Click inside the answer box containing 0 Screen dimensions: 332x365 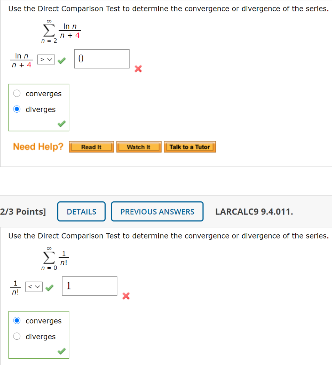point(101,59)
